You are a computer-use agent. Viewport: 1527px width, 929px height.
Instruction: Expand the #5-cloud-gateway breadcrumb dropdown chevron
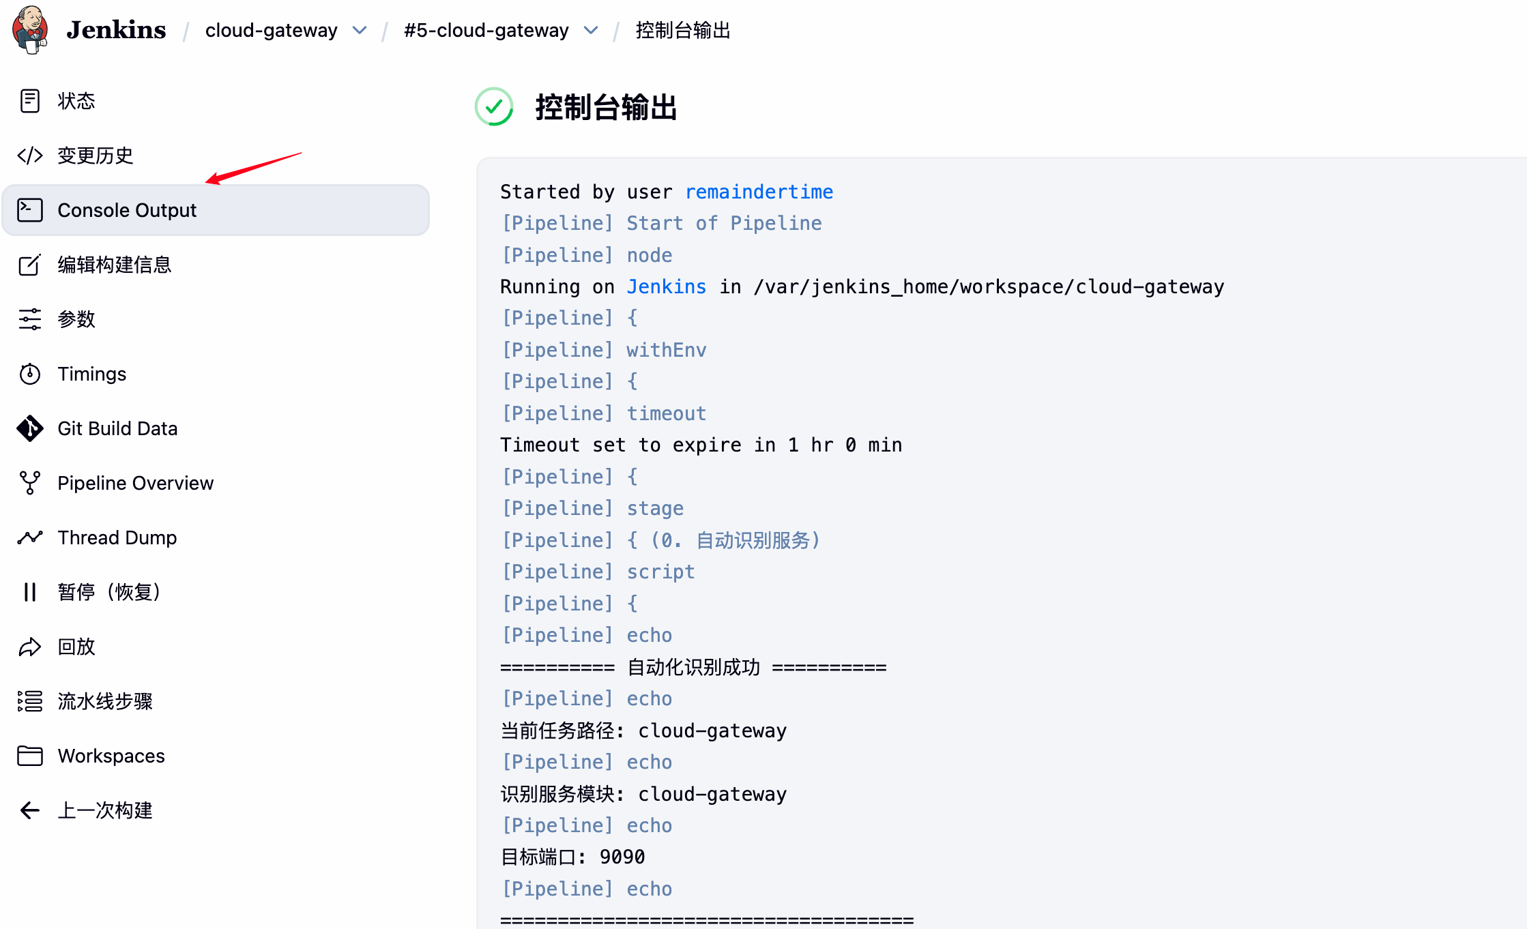[591, 30]
